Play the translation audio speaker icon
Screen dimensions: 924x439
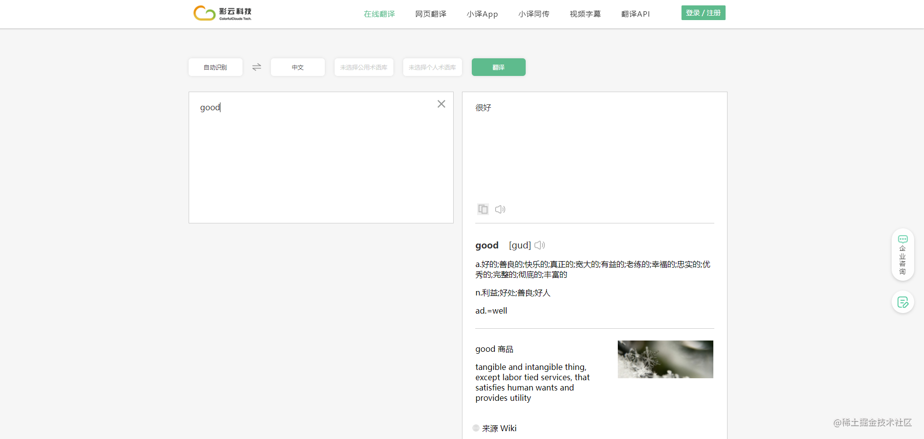[500, 209]
